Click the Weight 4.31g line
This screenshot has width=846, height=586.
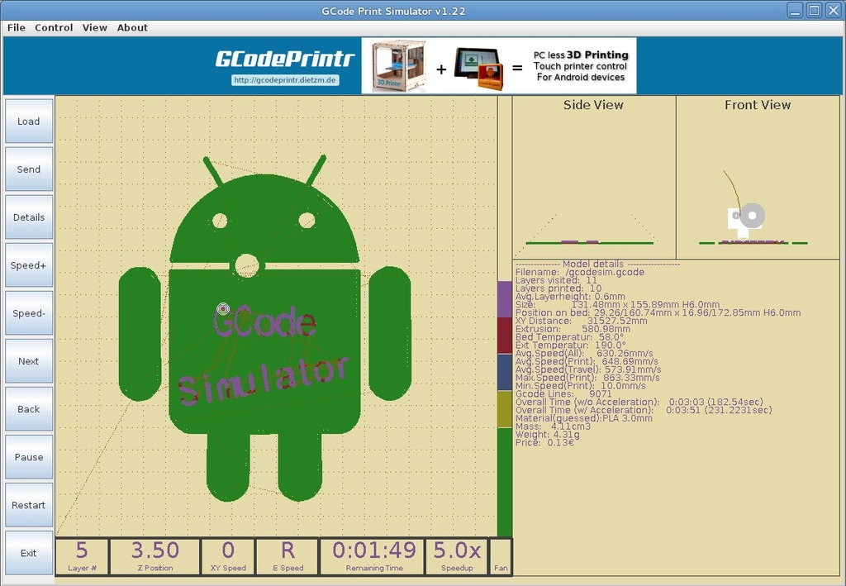tap(548, 434)
